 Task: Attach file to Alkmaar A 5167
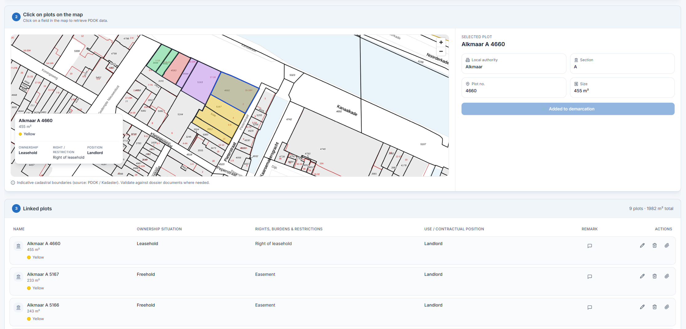667,276
